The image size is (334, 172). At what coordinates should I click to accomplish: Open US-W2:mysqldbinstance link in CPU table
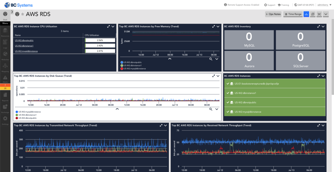tap(26, 51)
